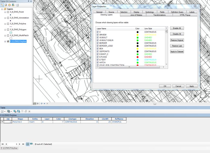Switch to the Symbology tab

pyautogui.click(x=150, y=12)
